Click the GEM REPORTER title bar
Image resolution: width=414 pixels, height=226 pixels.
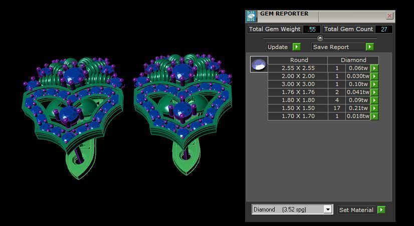(320, 16)
